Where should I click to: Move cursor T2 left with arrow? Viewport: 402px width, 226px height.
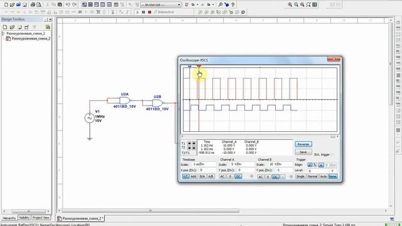pyautogui.click(x=189, y=148)
